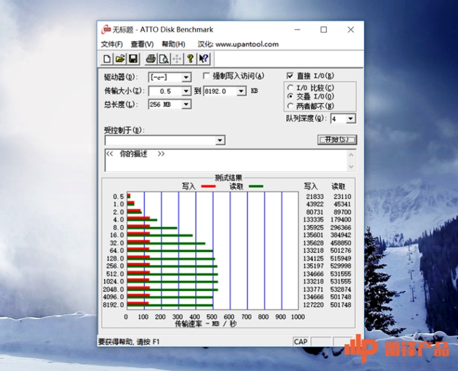Click the 读取 column header above values
The width and height of the screenshot is (458, 371).
pos(338,186)
